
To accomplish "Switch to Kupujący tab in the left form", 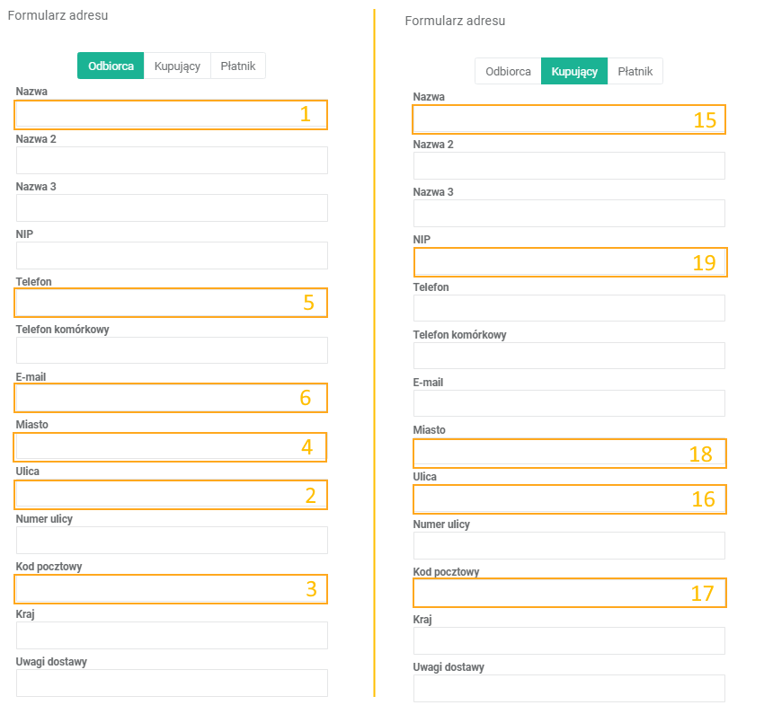I will [177, 66].
